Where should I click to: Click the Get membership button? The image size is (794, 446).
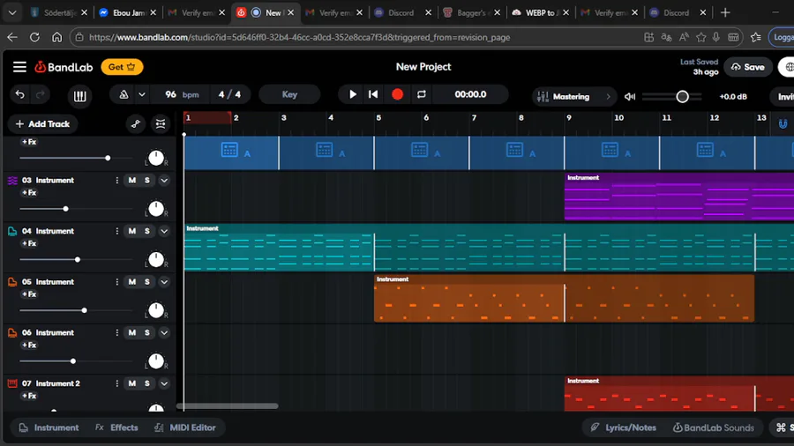coord(122,67)
